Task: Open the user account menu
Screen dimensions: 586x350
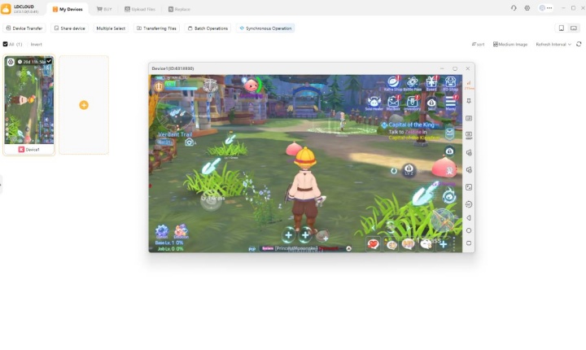Action: coord(545,8)
